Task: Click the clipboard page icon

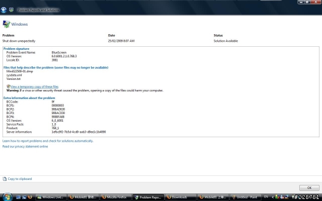Action: pyautogui.click(x=5, y=179)
